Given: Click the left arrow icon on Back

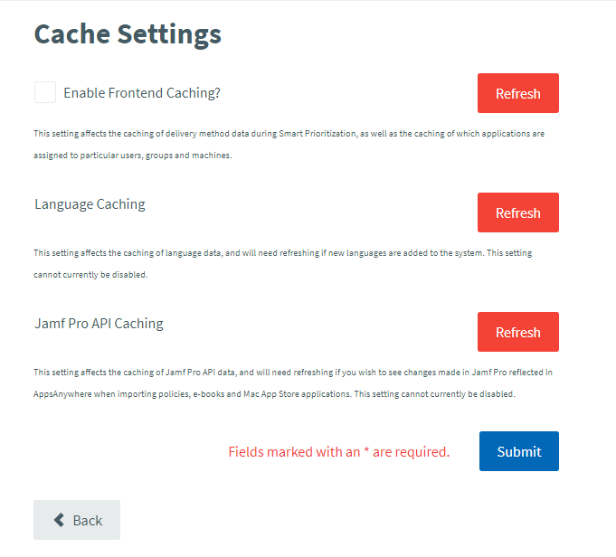Looking at the screenshot, I should 59,520.
